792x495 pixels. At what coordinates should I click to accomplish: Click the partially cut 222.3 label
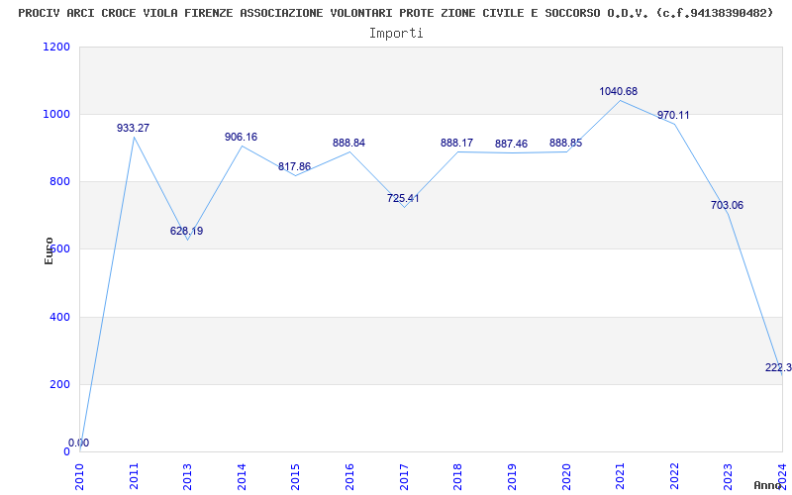pyautogui.click(x=778, y=367)
